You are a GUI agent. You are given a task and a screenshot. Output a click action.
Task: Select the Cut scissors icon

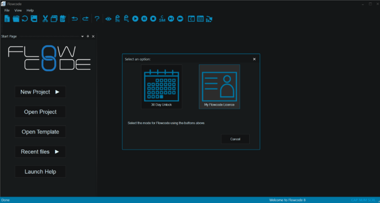[x=45, y=19]
